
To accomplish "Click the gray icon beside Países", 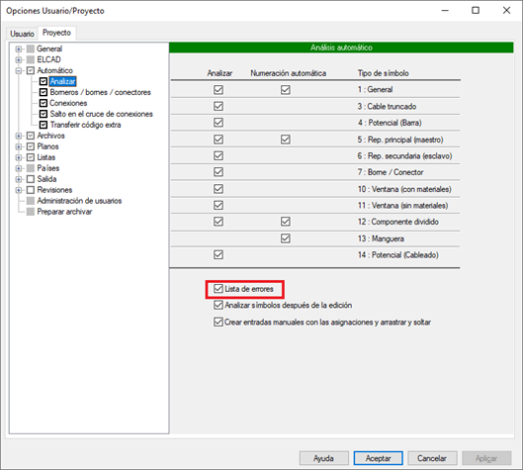I will click(31, 168).
